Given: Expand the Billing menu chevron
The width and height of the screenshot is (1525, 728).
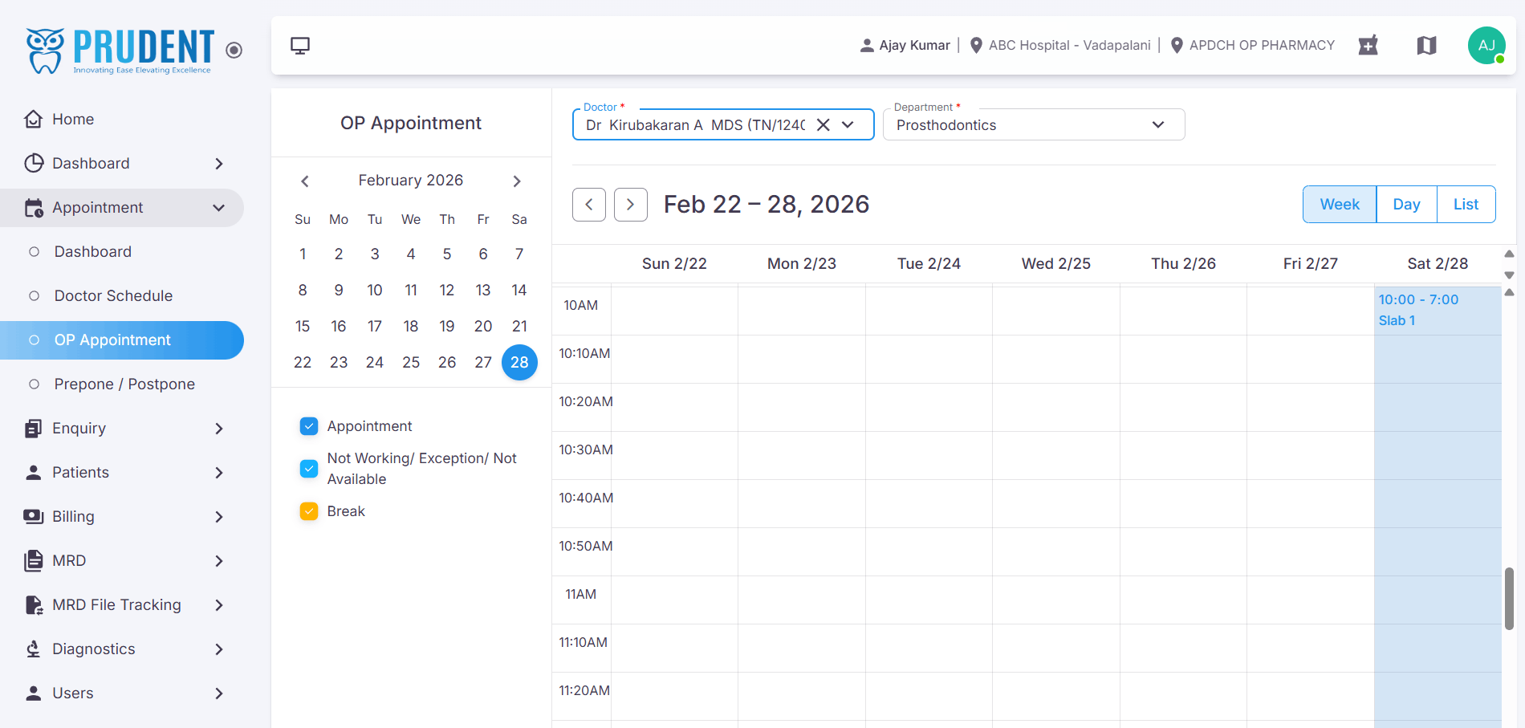Looking at the screenshot, I should tap(219, 517).
